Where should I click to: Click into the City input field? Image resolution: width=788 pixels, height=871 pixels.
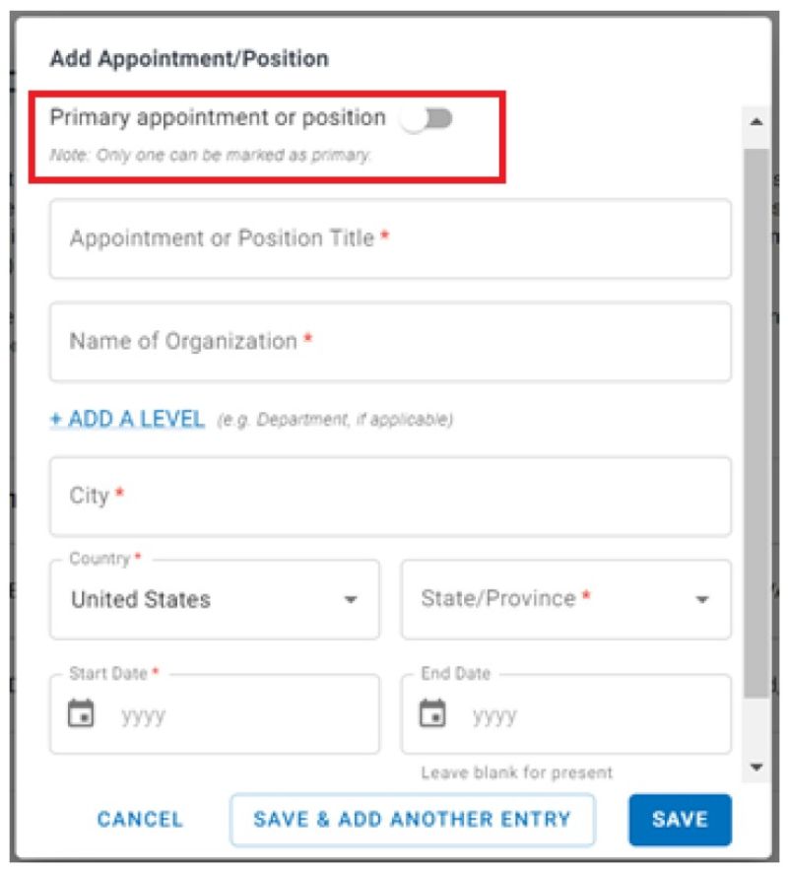390,496
